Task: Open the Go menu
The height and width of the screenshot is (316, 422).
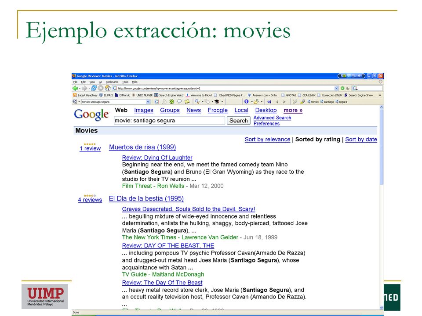Action: tap(100, 82)
